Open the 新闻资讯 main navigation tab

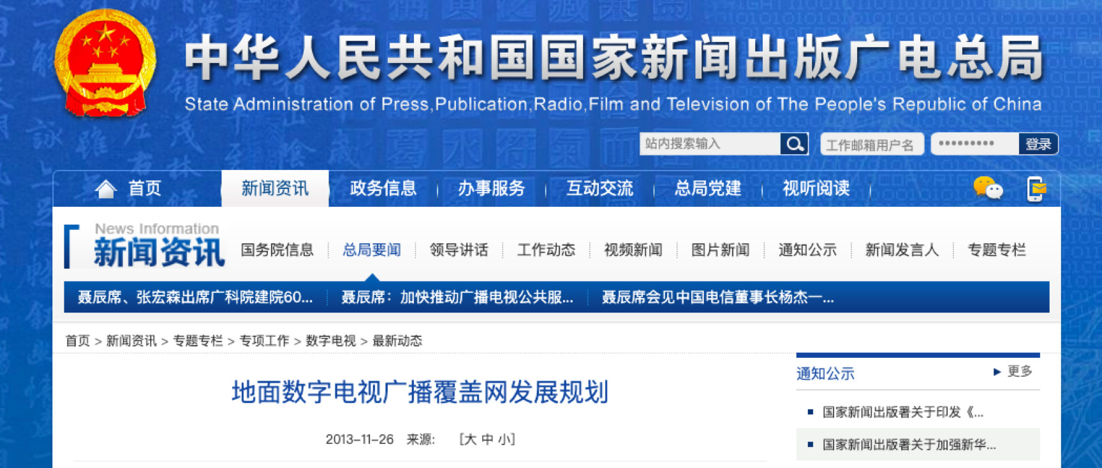(275, 188)
